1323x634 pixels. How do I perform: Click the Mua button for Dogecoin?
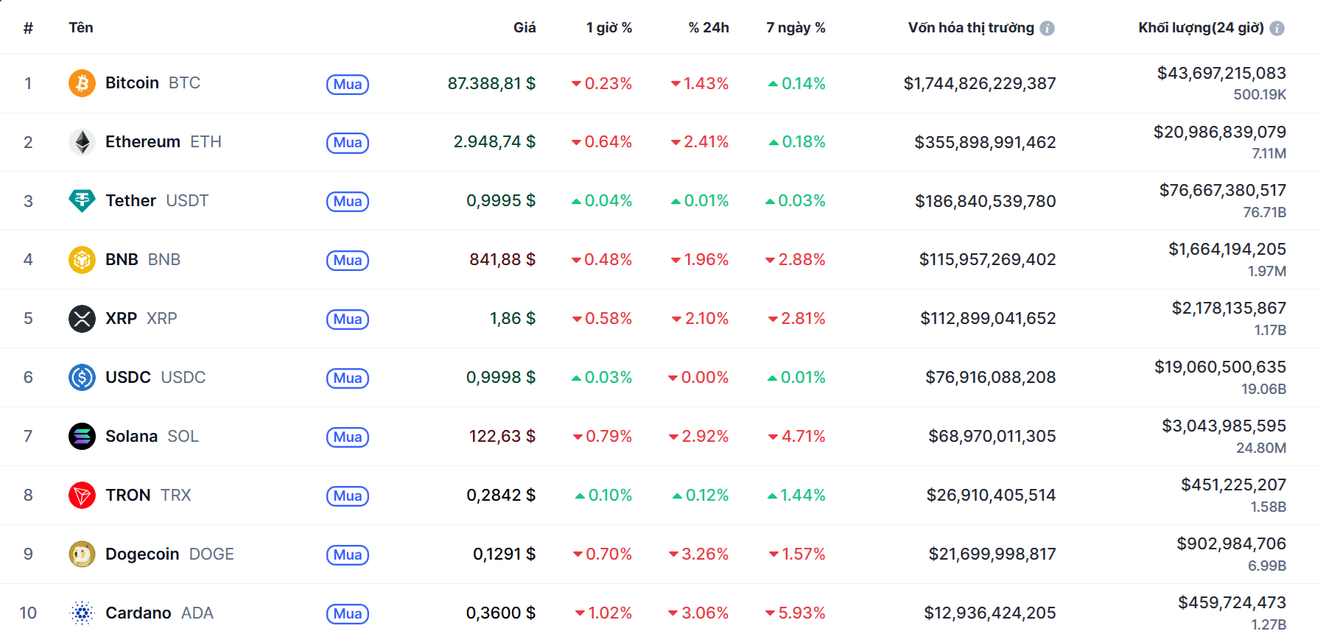coord(348,555)
